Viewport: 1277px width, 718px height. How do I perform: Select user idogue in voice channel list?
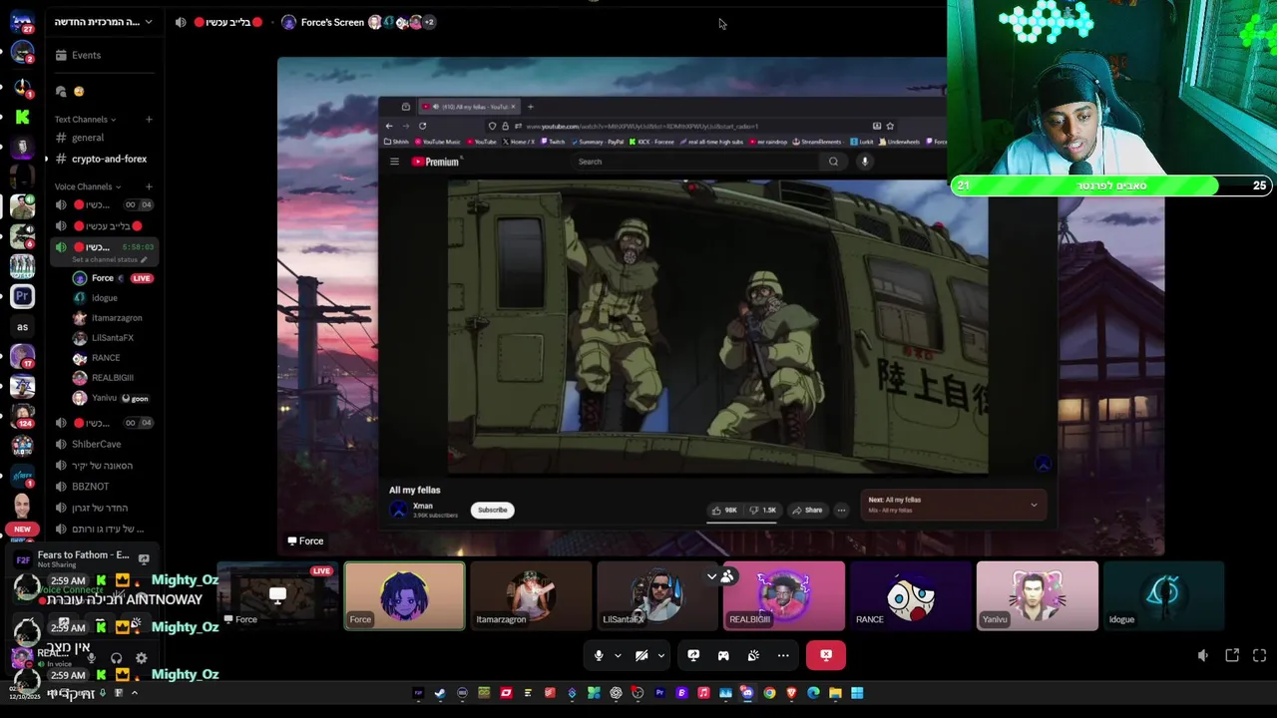(x=104, y=298)
